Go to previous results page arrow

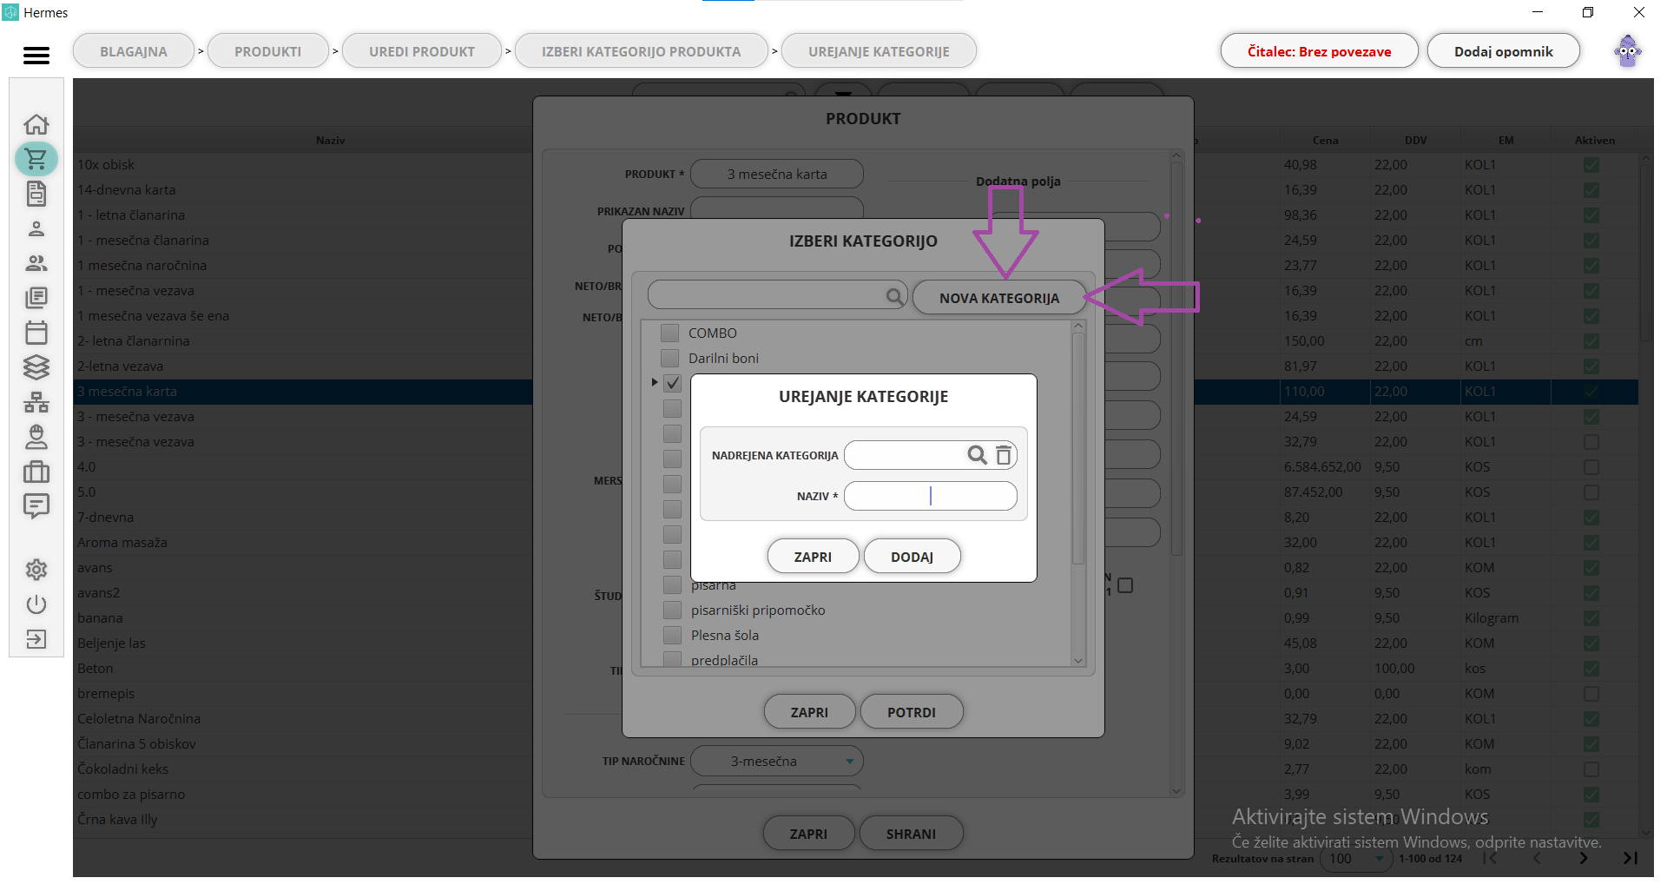click(x=1537, y=858)
